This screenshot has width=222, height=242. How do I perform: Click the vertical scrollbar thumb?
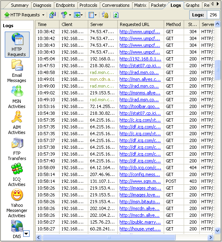(217, 70)
